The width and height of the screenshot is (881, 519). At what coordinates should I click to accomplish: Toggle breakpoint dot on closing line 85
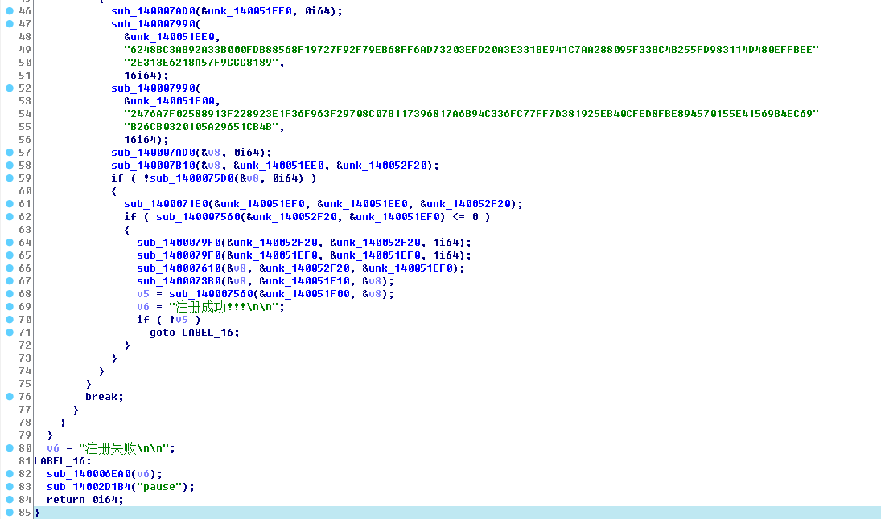[10, 513]
